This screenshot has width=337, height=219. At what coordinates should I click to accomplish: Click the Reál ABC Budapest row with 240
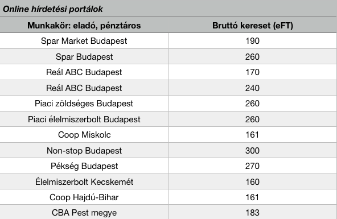(x=168, y=88)
